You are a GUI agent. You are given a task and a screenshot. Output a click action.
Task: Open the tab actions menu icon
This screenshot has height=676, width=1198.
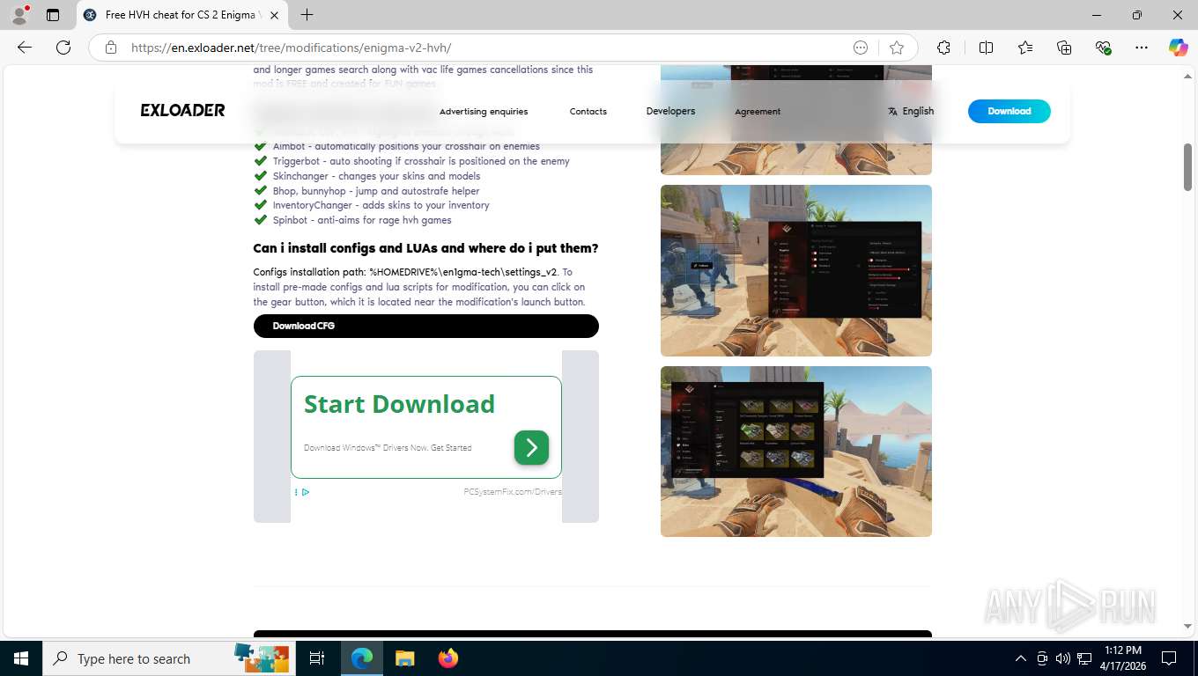point(53,15)
